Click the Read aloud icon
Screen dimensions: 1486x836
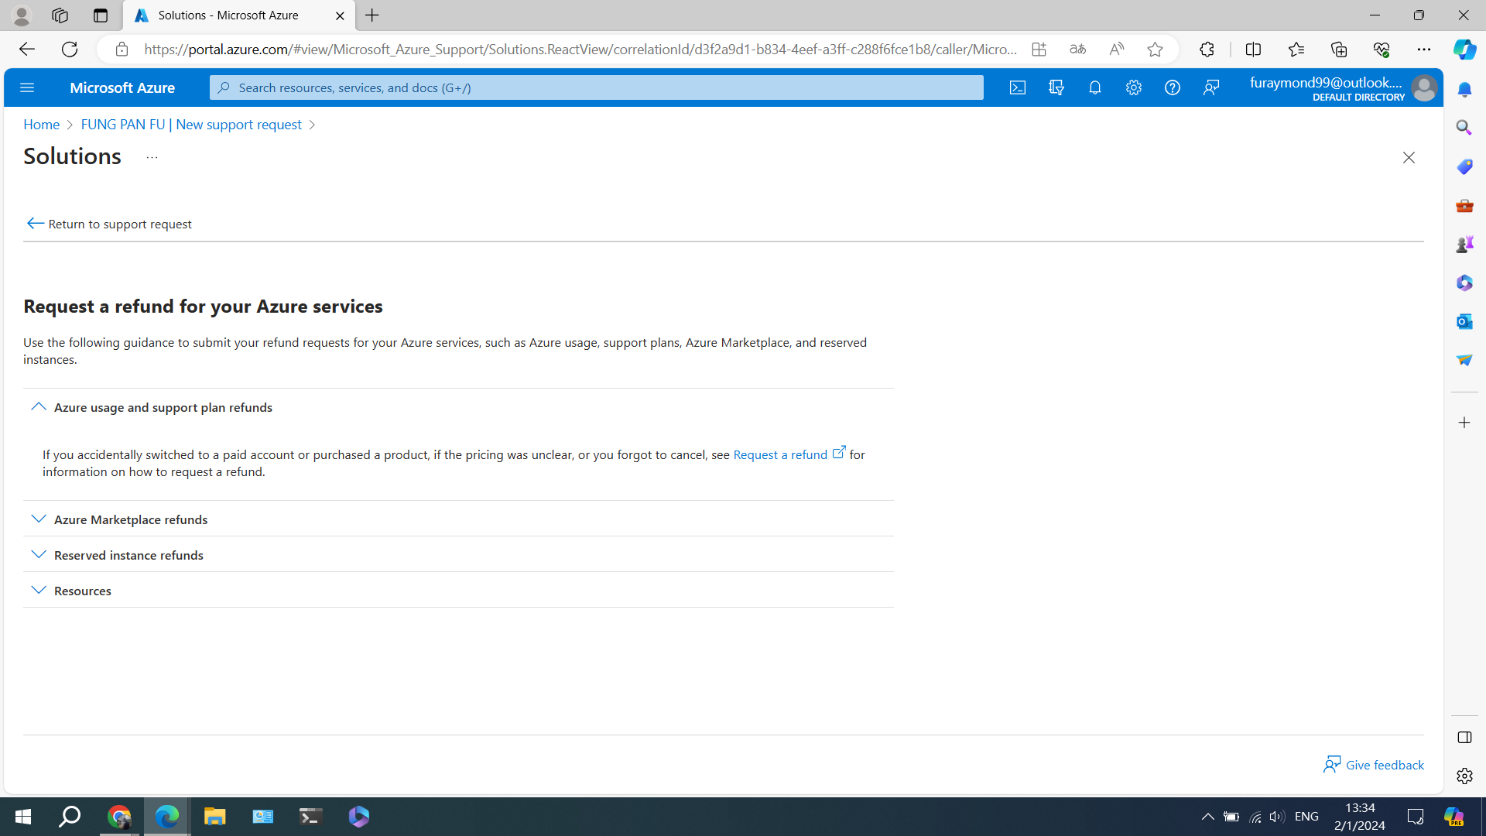1116,50
